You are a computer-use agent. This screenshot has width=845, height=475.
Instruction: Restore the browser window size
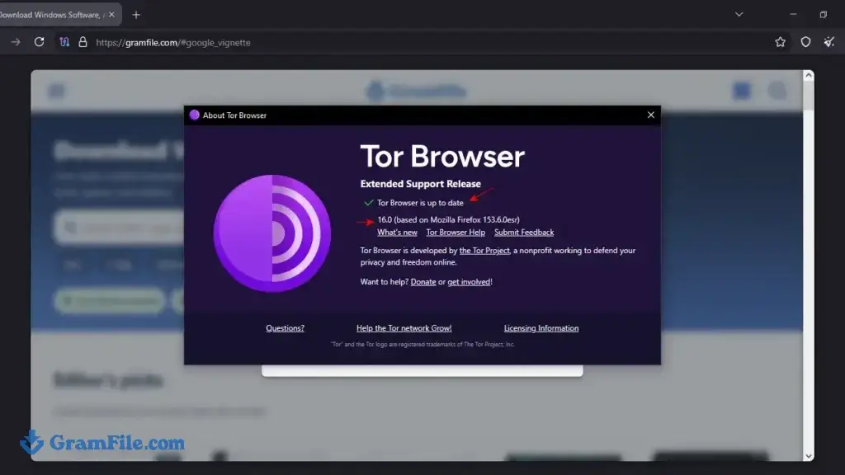tap(823, 15)
